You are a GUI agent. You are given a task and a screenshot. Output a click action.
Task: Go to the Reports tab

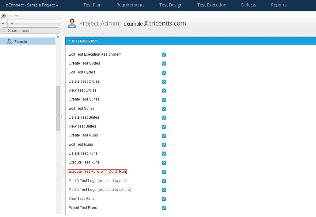[279, 5]
